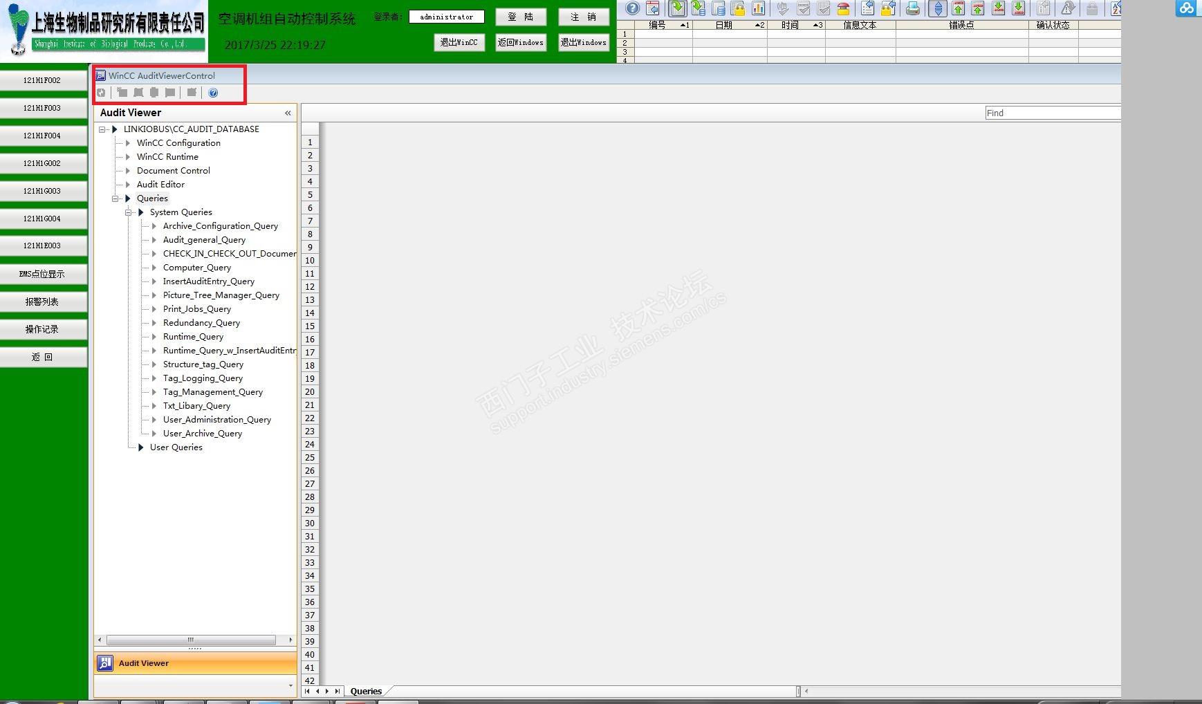Image resolution: width=1202 pixels, height=704 pixels.
Task: Collapse the Queries tree node
Action: [x=115, y=198]
